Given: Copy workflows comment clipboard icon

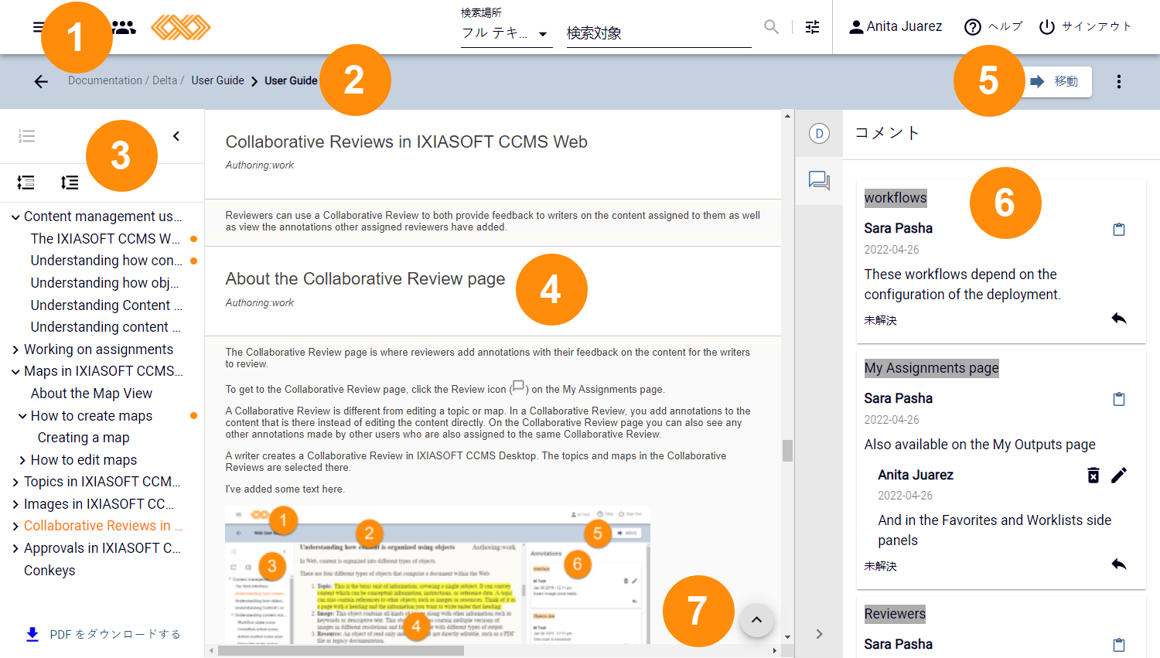Looking at the screenshot, I should tap(1118, 229).
